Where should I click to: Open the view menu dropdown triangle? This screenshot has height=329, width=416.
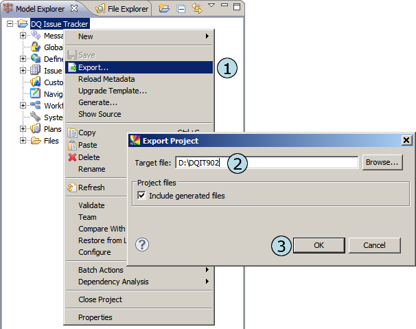pyautogui.click(x=211, y=6)
